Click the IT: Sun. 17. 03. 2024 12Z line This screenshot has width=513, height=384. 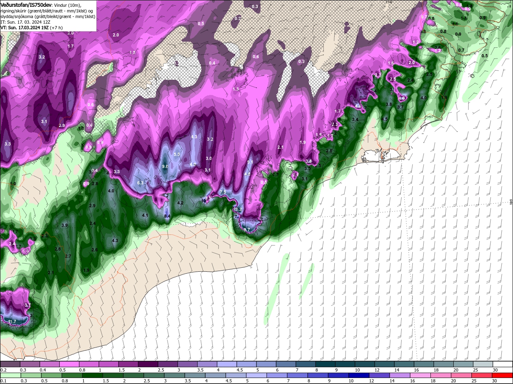[25, 22]
